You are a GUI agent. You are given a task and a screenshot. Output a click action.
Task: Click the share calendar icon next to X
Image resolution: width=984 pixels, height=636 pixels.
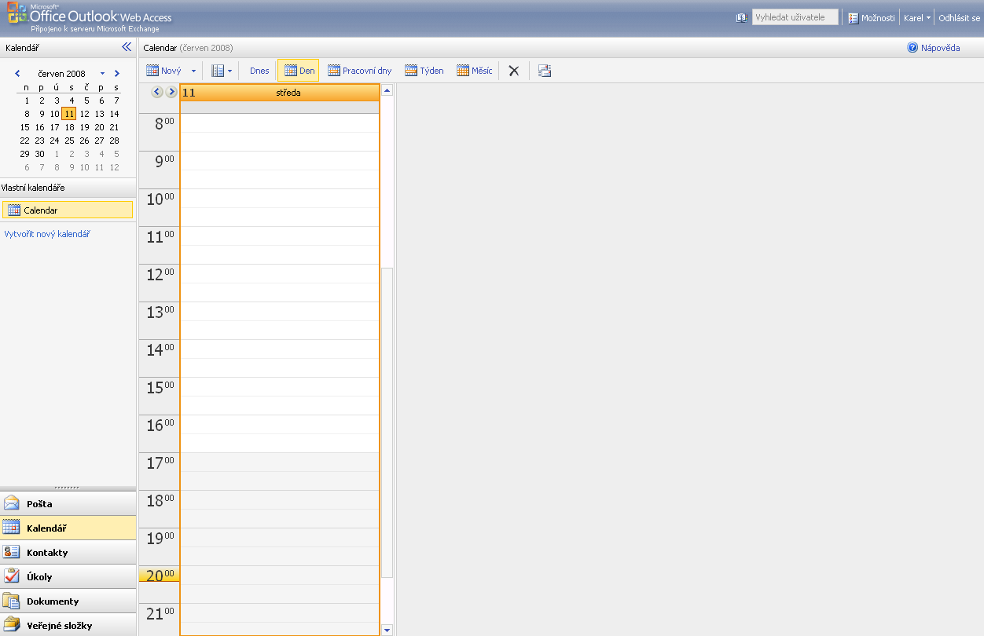(545, 70)
